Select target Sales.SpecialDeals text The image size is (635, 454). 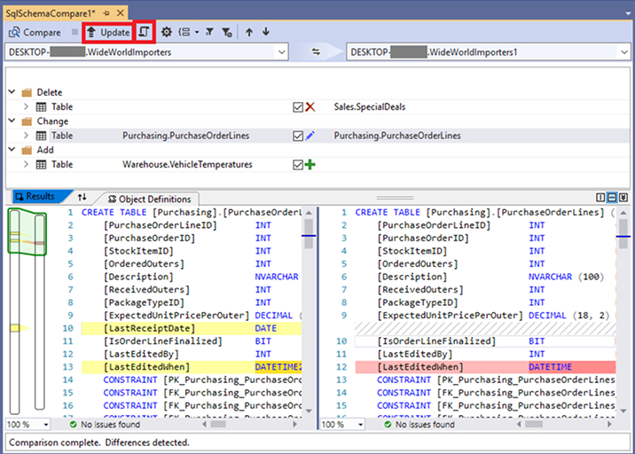pyautogui.click(x=369, y=107)
